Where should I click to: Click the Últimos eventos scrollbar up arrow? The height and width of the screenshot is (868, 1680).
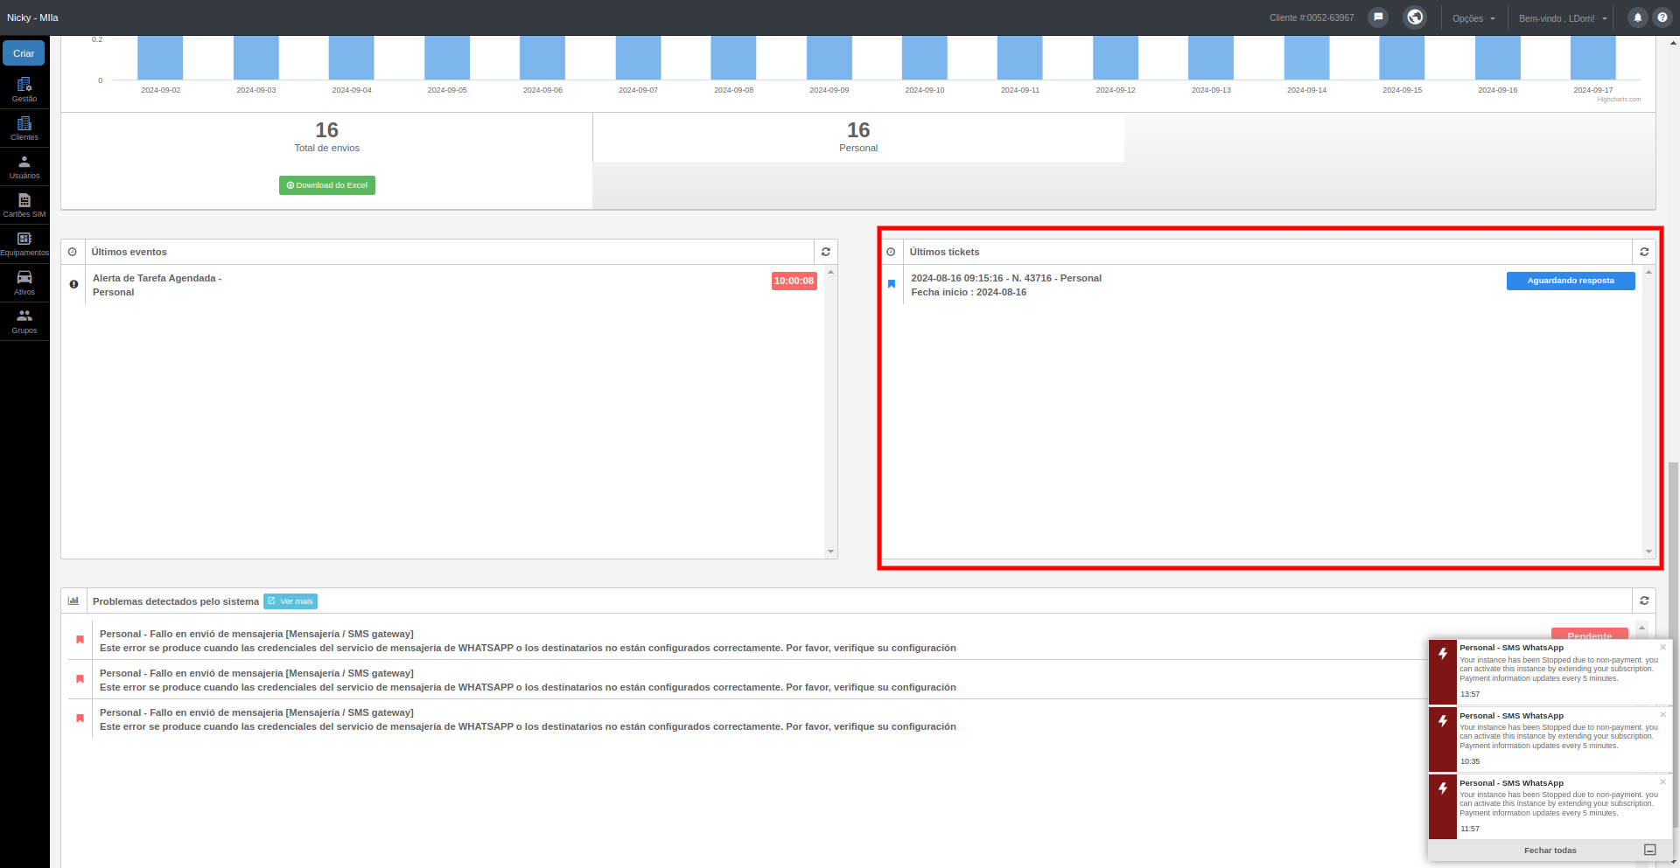coord(830,273)
